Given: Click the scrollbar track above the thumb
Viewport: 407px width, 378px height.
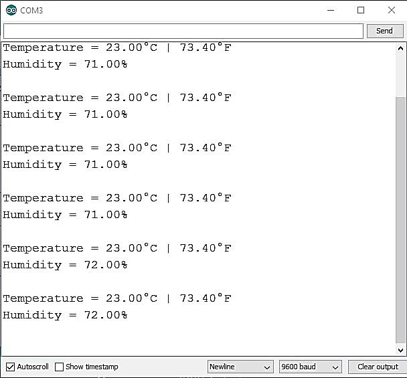Looking at the screenshot, I should (x=400, y=74).
